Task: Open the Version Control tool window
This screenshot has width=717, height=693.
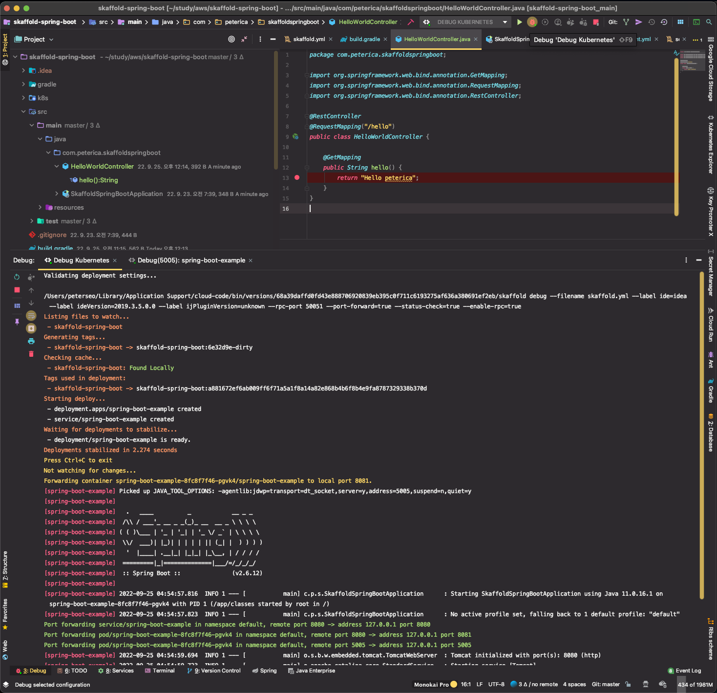Action: [x=214, y=671]
